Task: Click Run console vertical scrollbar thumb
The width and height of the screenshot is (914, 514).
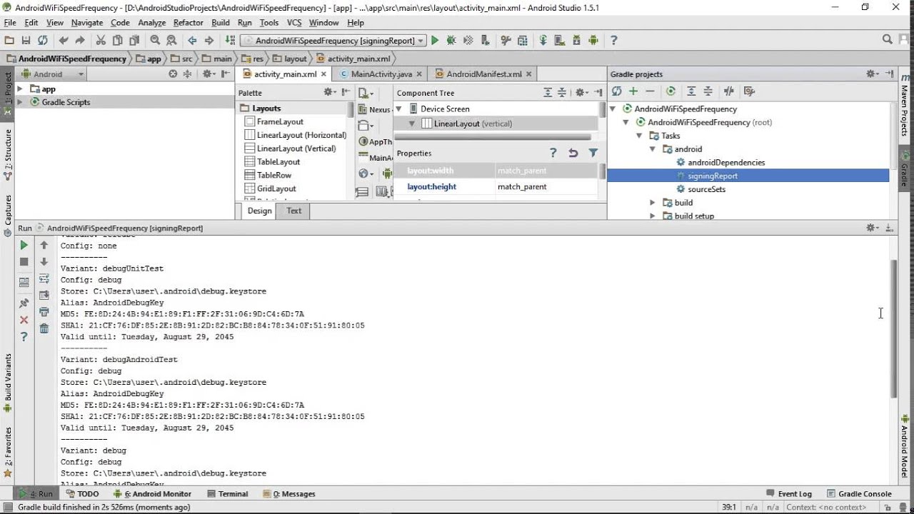Action: tap(893, 328)
